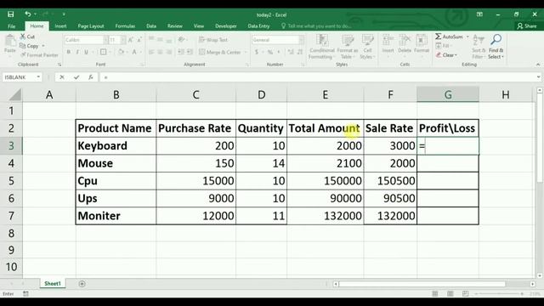
Task: Open Sort & Filter menu
Action: (479, 47)
